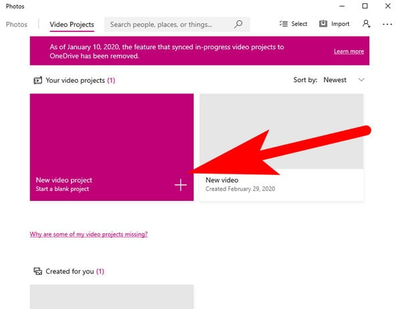Click 'Why are some video projects missing?' link
The image size is (396, 309).
click(x=89, y=234)
